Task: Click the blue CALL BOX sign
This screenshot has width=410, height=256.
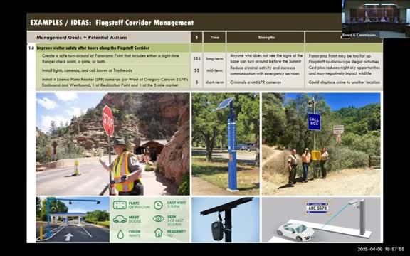Action: point(314,122)
